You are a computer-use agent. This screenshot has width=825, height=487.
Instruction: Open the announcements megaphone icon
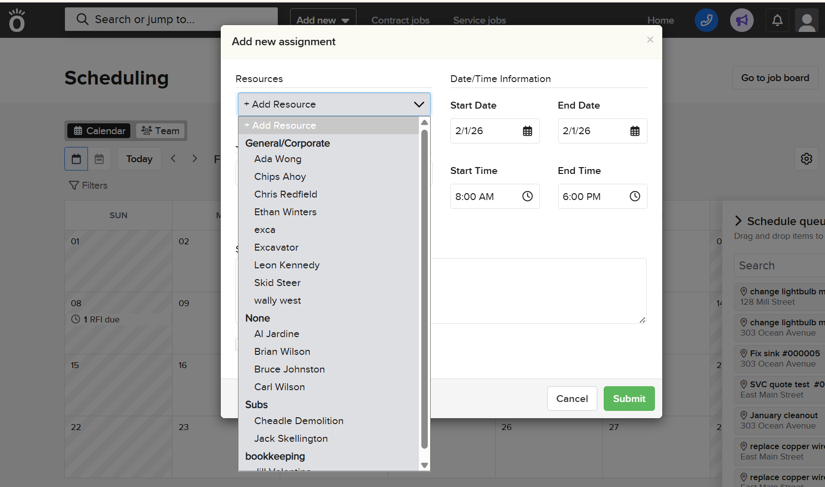pyautogui.click(x=741, y=20)
